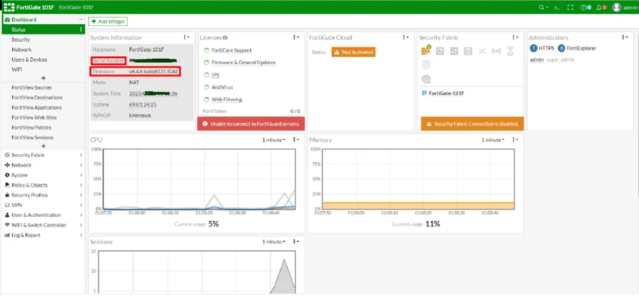This screenshot has height=296, width=639.
Task: Open CPU widget options menu
Action: point(296,140)
